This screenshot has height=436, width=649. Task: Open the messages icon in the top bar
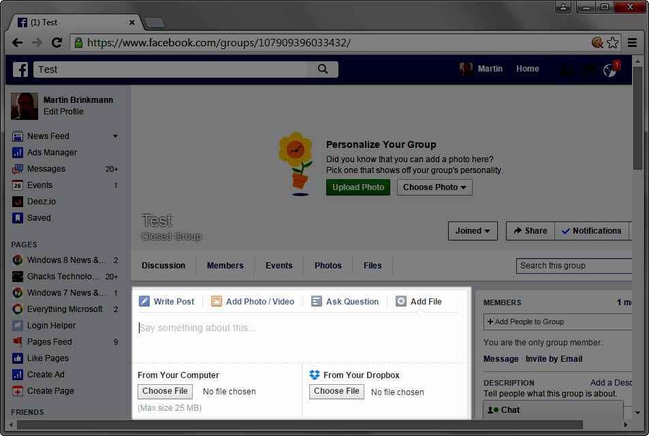tap(588, 70)
